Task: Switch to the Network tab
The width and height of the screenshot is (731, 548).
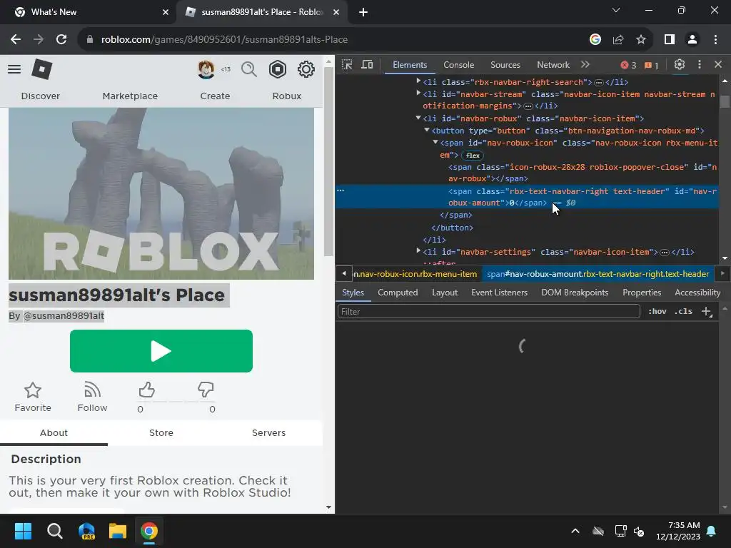Action: point(553,65)
